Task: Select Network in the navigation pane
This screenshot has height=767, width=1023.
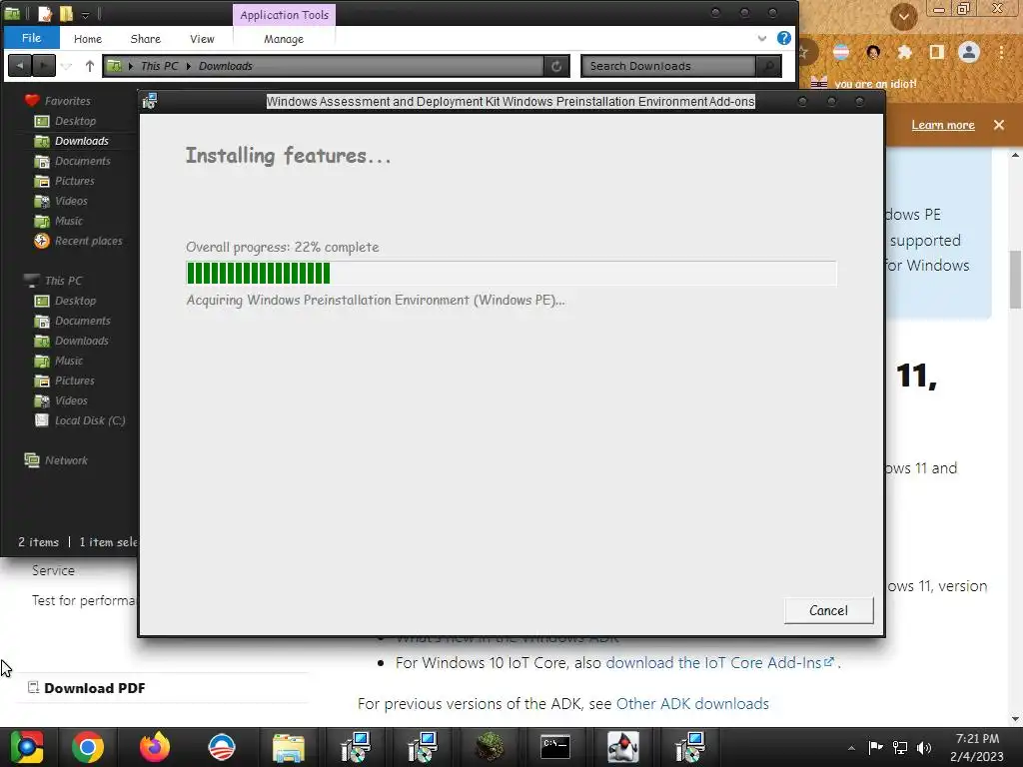Action: [66, 460]
